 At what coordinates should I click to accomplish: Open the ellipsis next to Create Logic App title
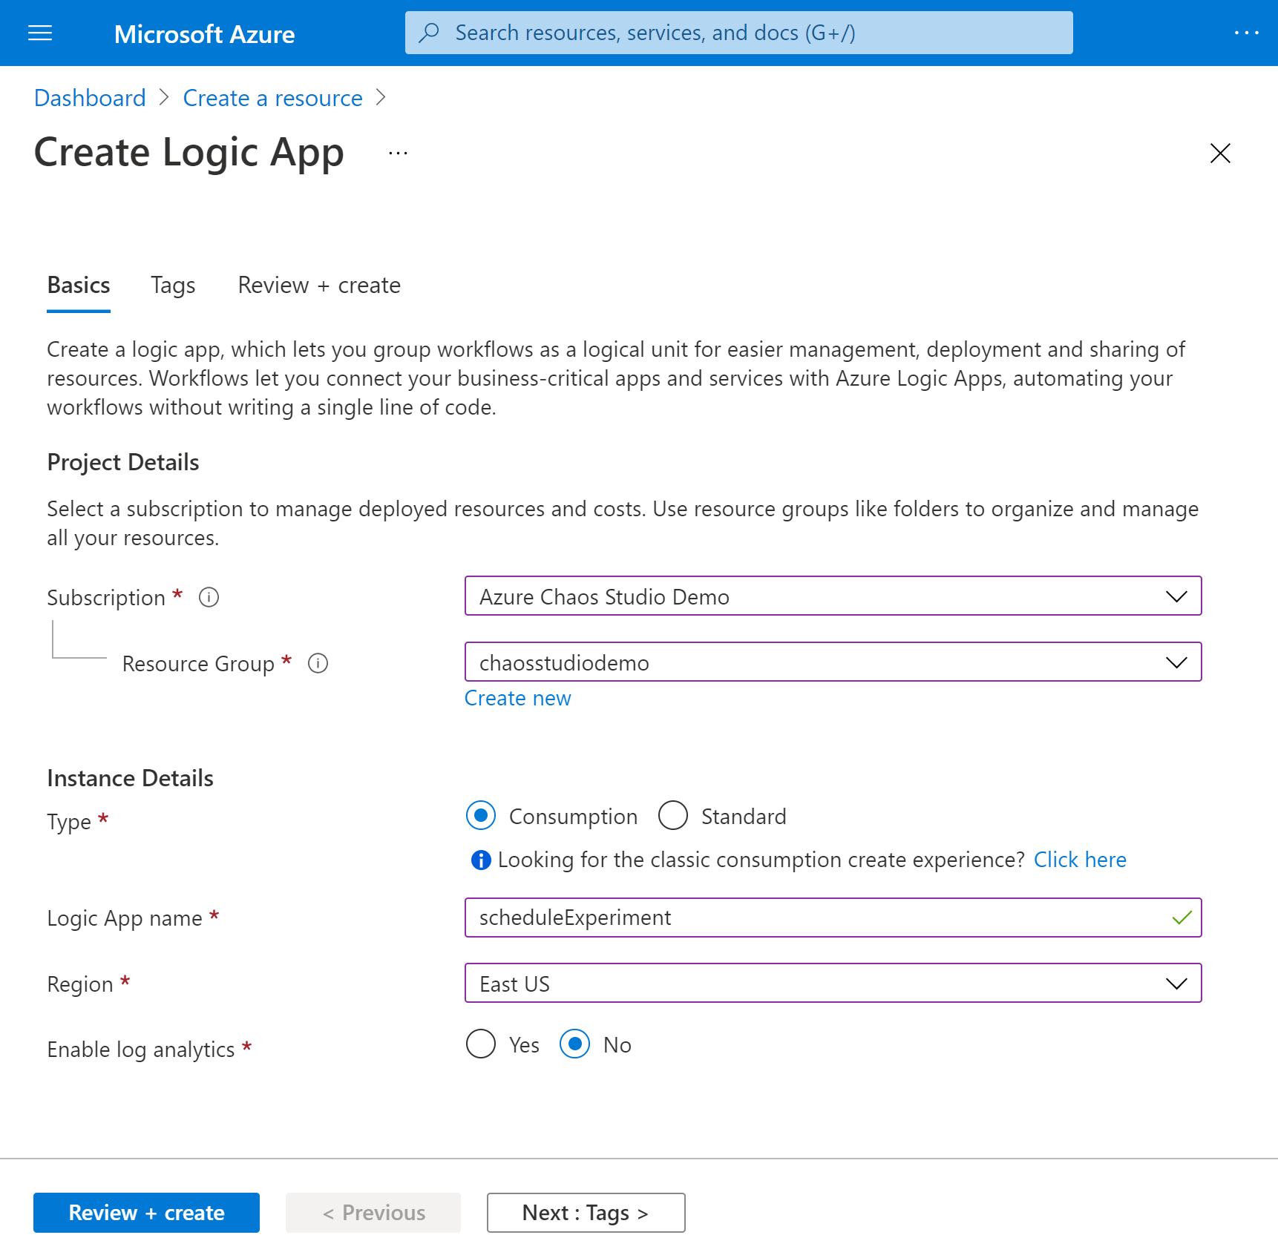pos(397,153)
